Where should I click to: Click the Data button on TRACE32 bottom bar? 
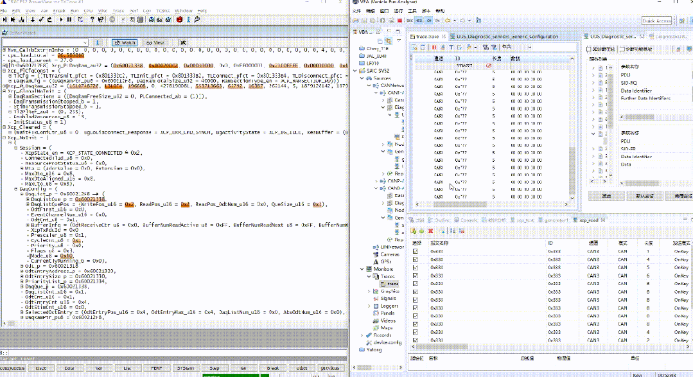69,368
